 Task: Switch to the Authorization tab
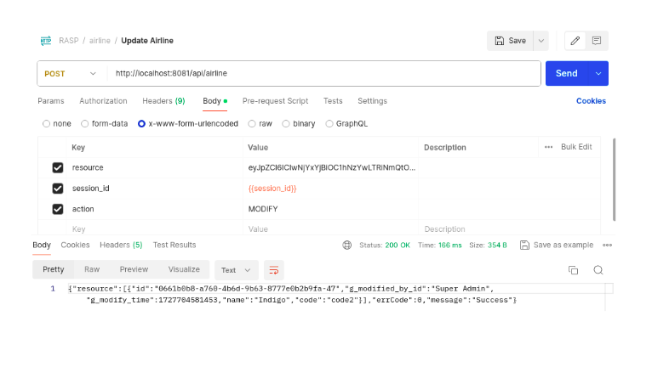click(x=103, y=101)
